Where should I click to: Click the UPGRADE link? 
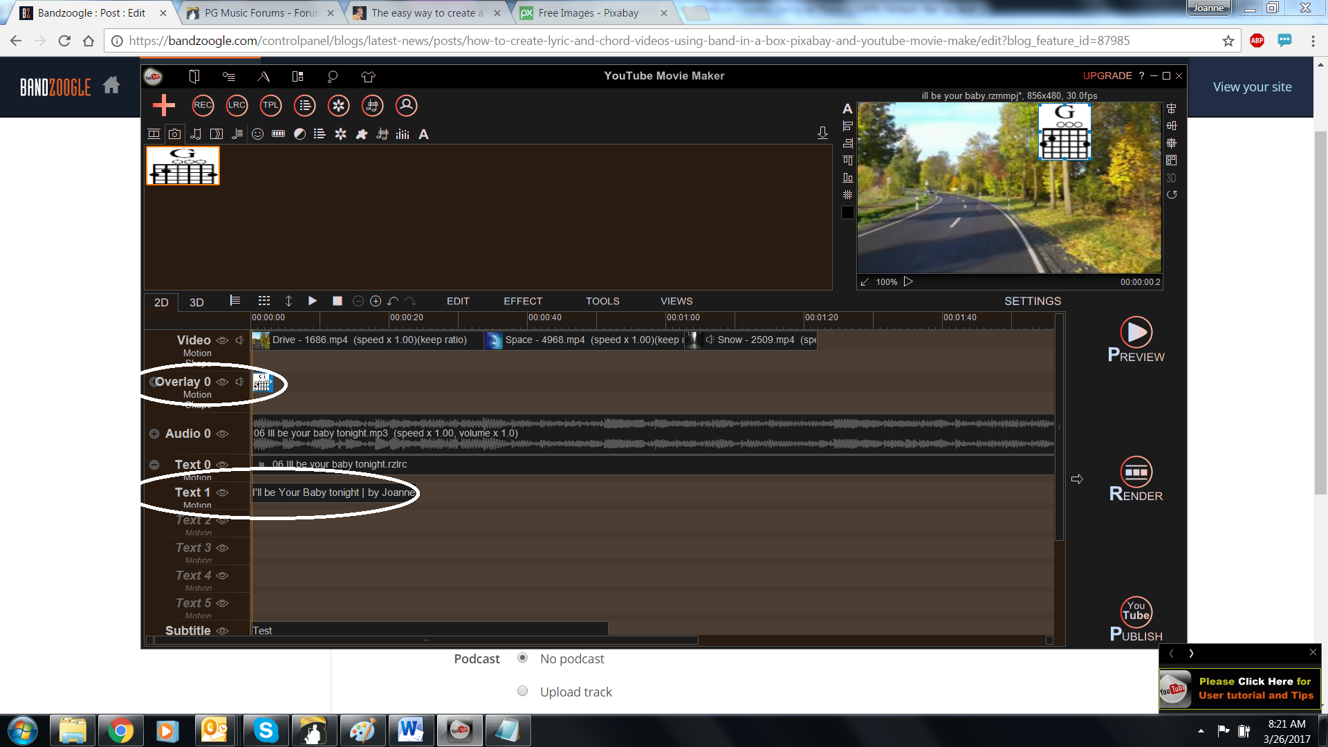tap(1107, 75)
